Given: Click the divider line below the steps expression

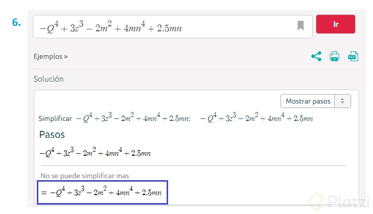Looking at the screenshot, I should click(194, 165).
